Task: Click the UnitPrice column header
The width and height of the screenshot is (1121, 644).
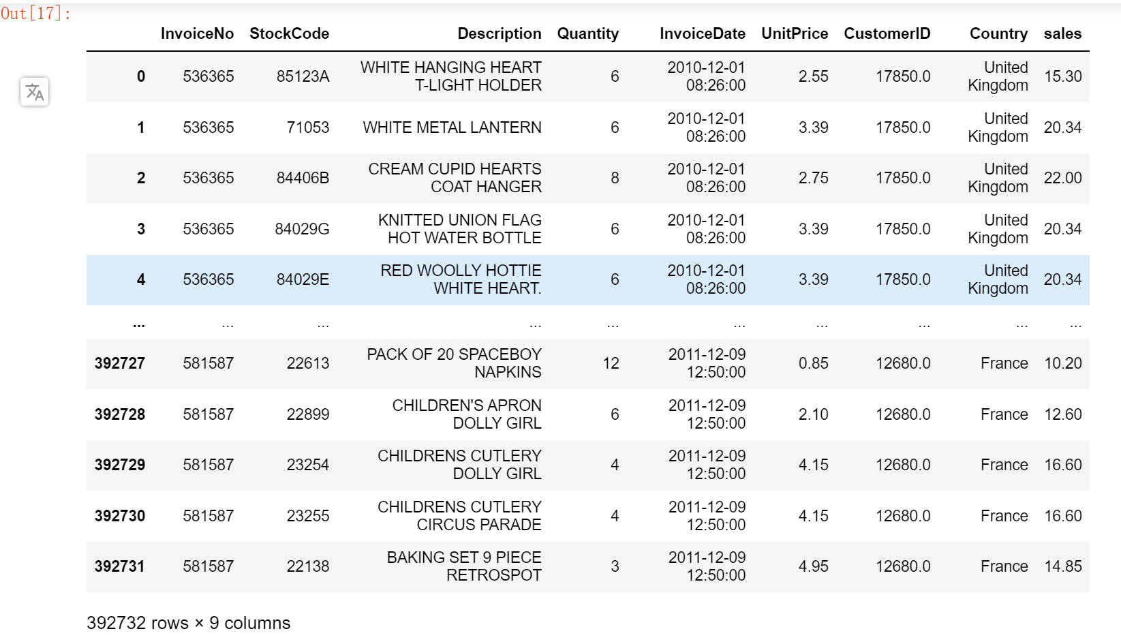Action: pyautogui.click(x=795, y=33)
